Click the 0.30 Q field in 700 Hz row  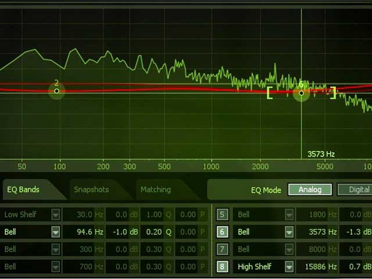point(157,266)
